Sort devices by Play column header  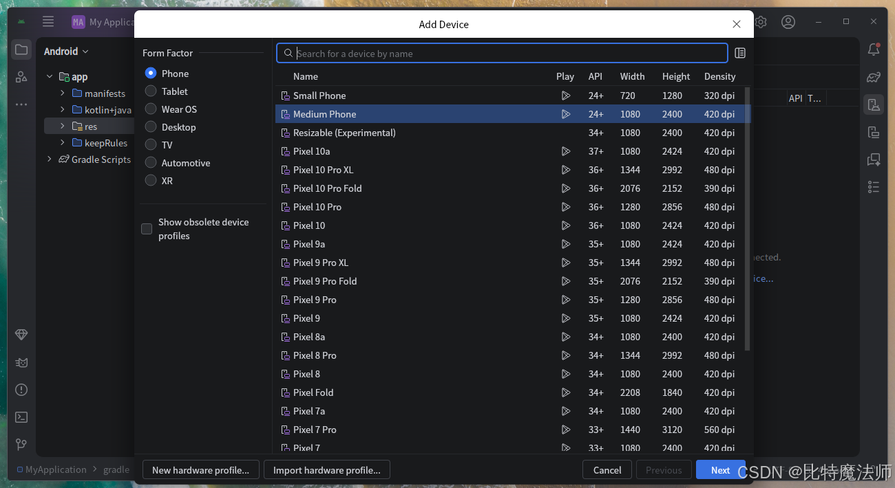pos(565,76)
